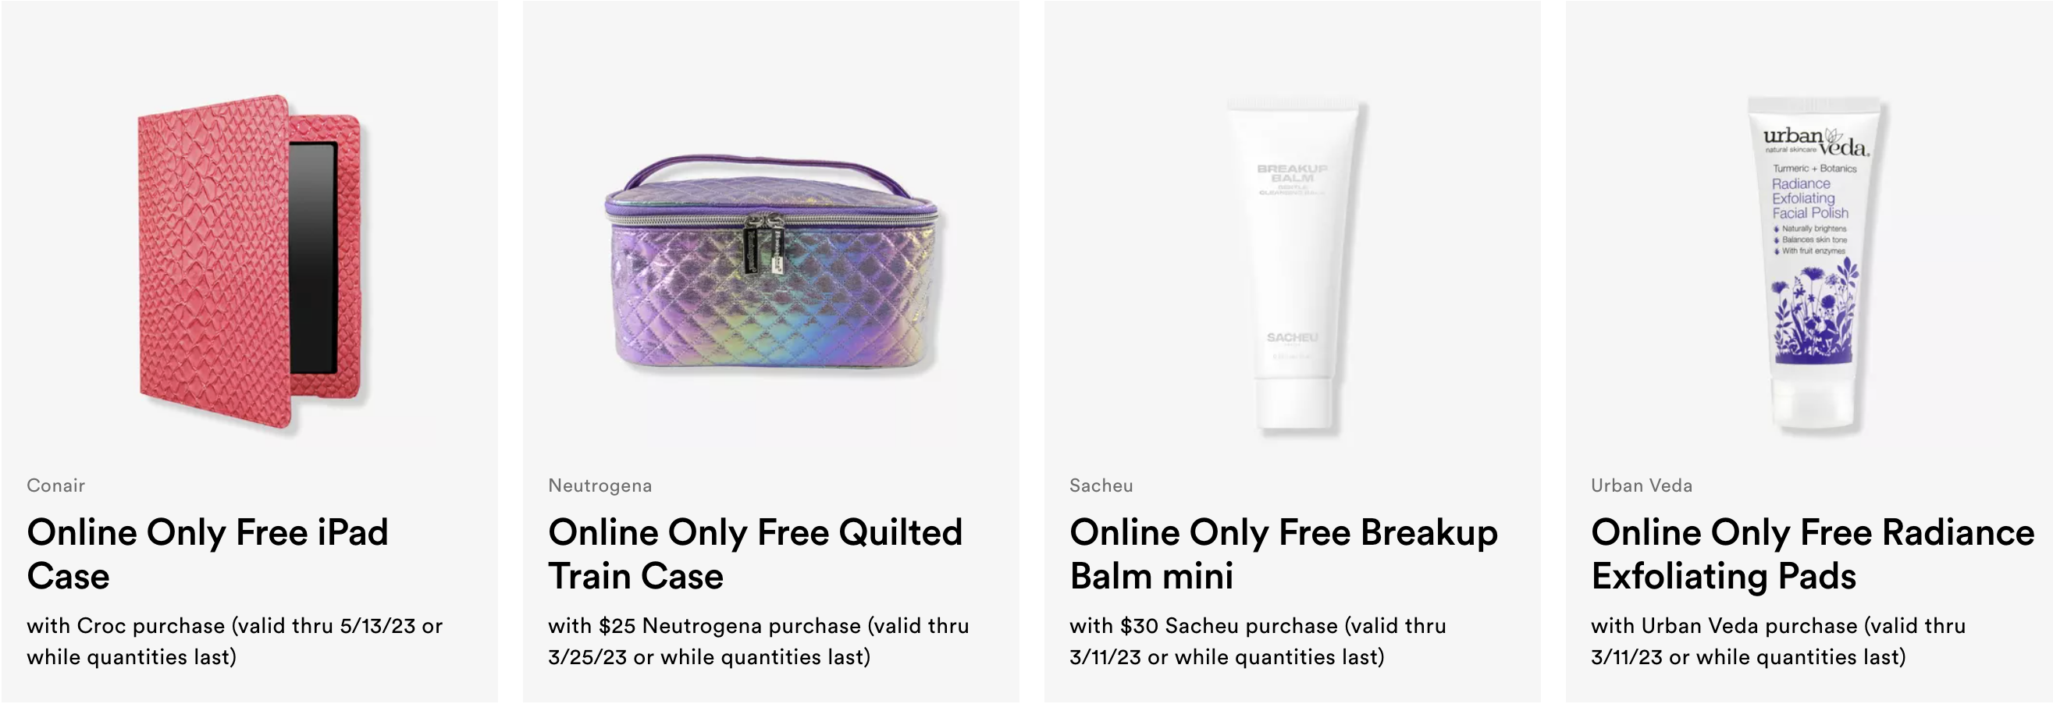Click the Conair brand label
This screenshot has width=2053, height=704.
coord(55,485)
